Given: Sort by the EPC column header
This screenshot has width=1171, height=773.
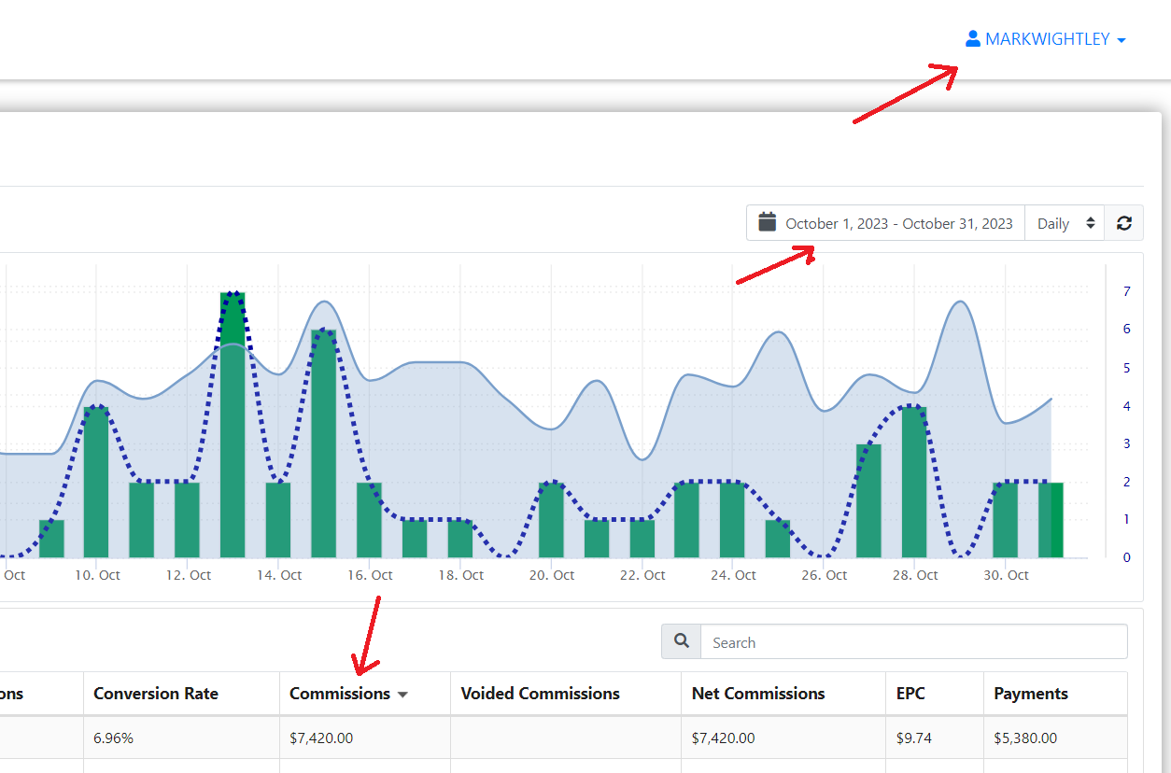Looking at the screenshot, I should [910, 694].
